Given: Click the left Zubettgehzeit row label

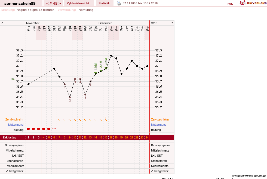Looking at the screenshot, I should pos(15,171).
